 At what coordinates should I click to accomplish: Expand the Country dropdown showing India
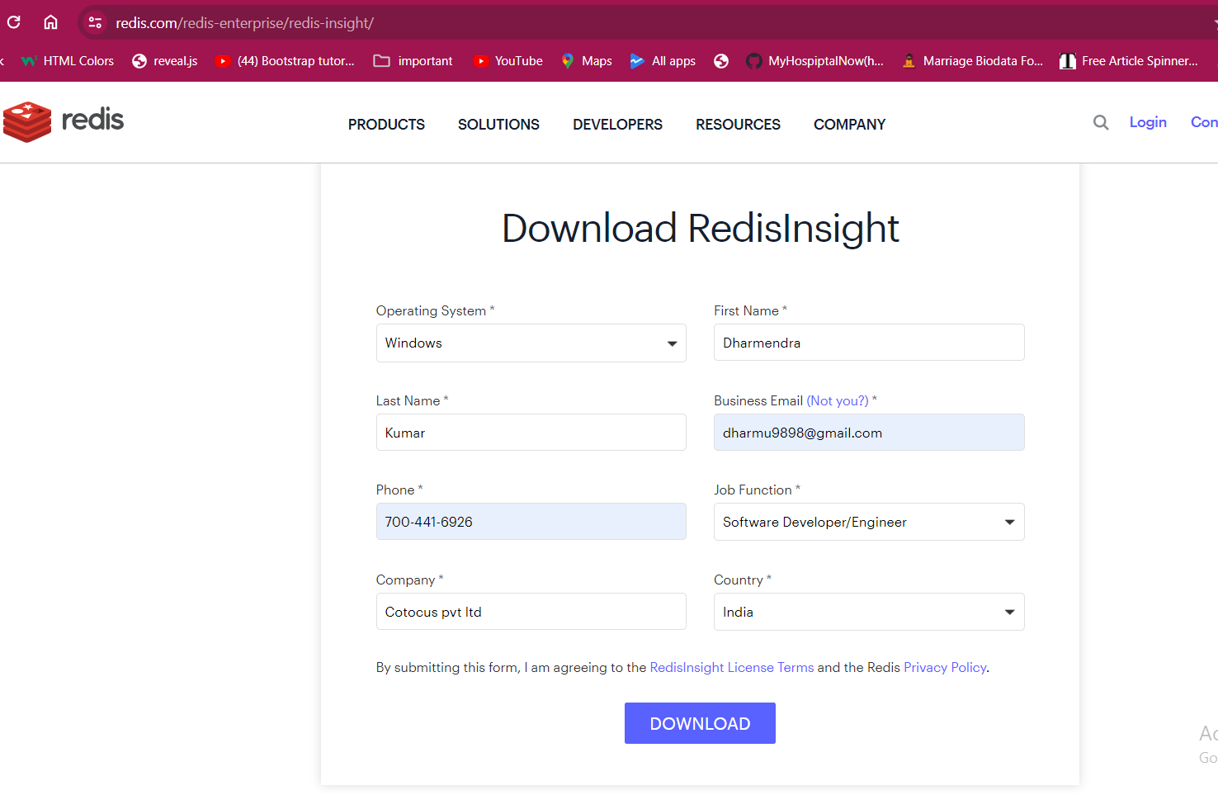869,612
